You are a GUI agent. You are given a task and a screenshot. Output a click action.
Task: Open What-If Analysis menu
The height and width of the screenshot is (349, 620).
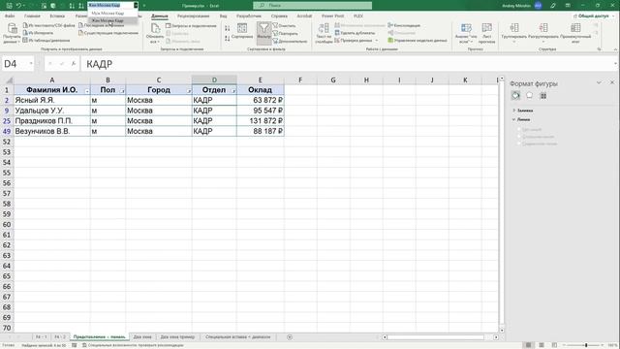click(466, 33)
